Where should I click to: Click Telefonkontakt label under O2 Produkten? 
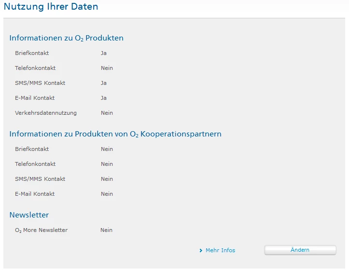click(35, 68)
